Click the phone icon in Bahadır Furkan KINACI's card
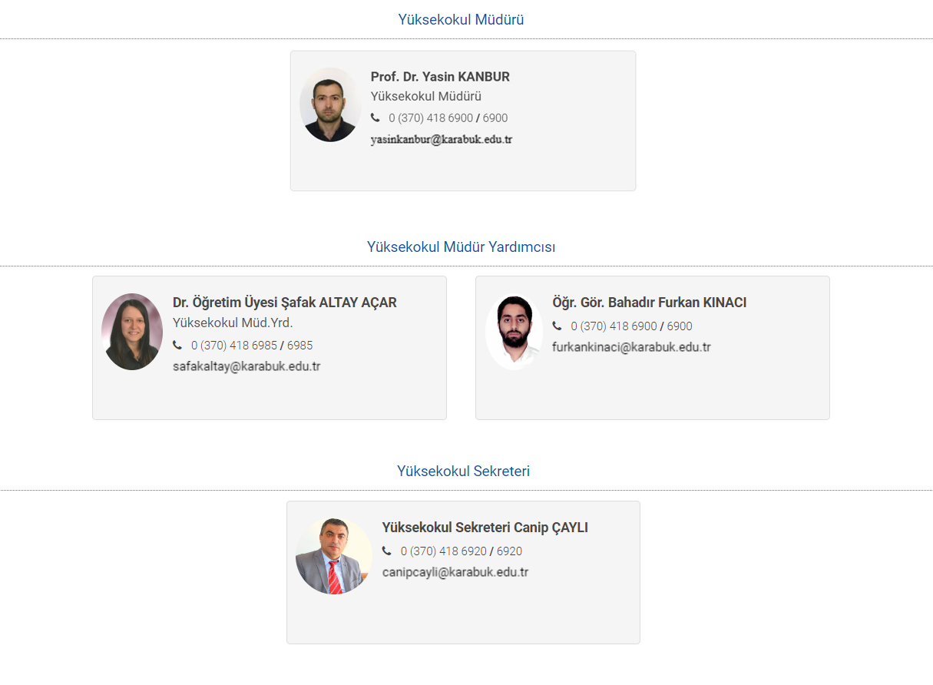The width and height of the screenshot is (933, 685). coord(557,326)
